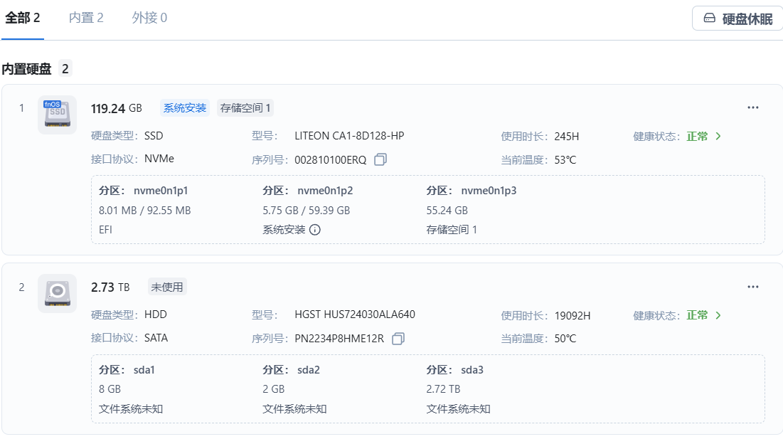
Task: Click the 2.72 TB partition size
Action: pos(444,389)
